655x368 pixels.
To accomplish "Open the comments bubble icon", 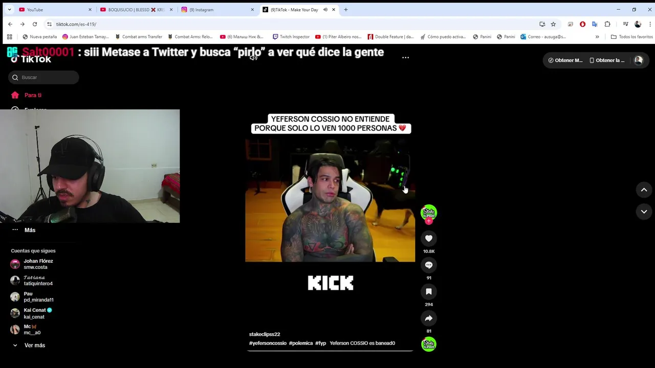I will [429, 265].
